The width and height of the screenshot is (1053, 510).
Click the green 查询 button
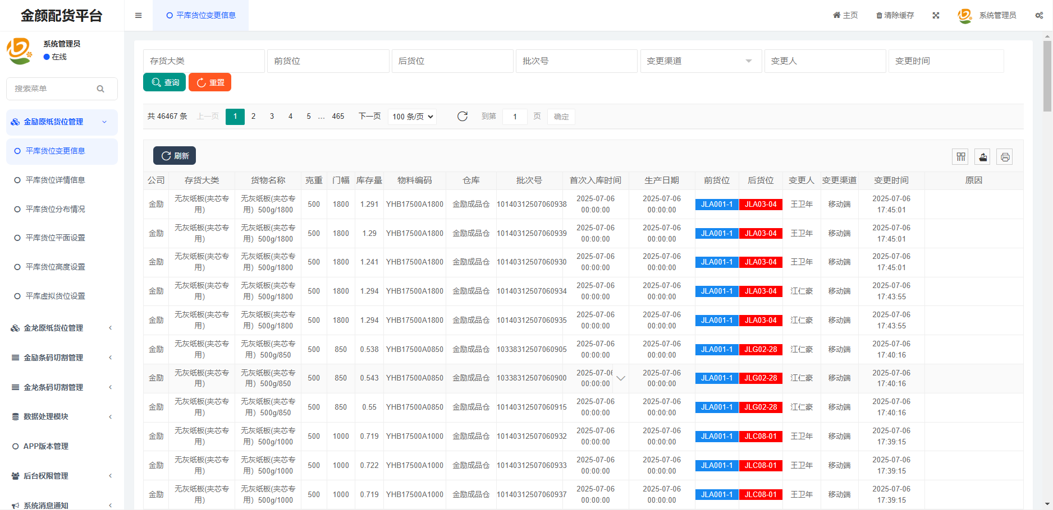tap(164, 82)
